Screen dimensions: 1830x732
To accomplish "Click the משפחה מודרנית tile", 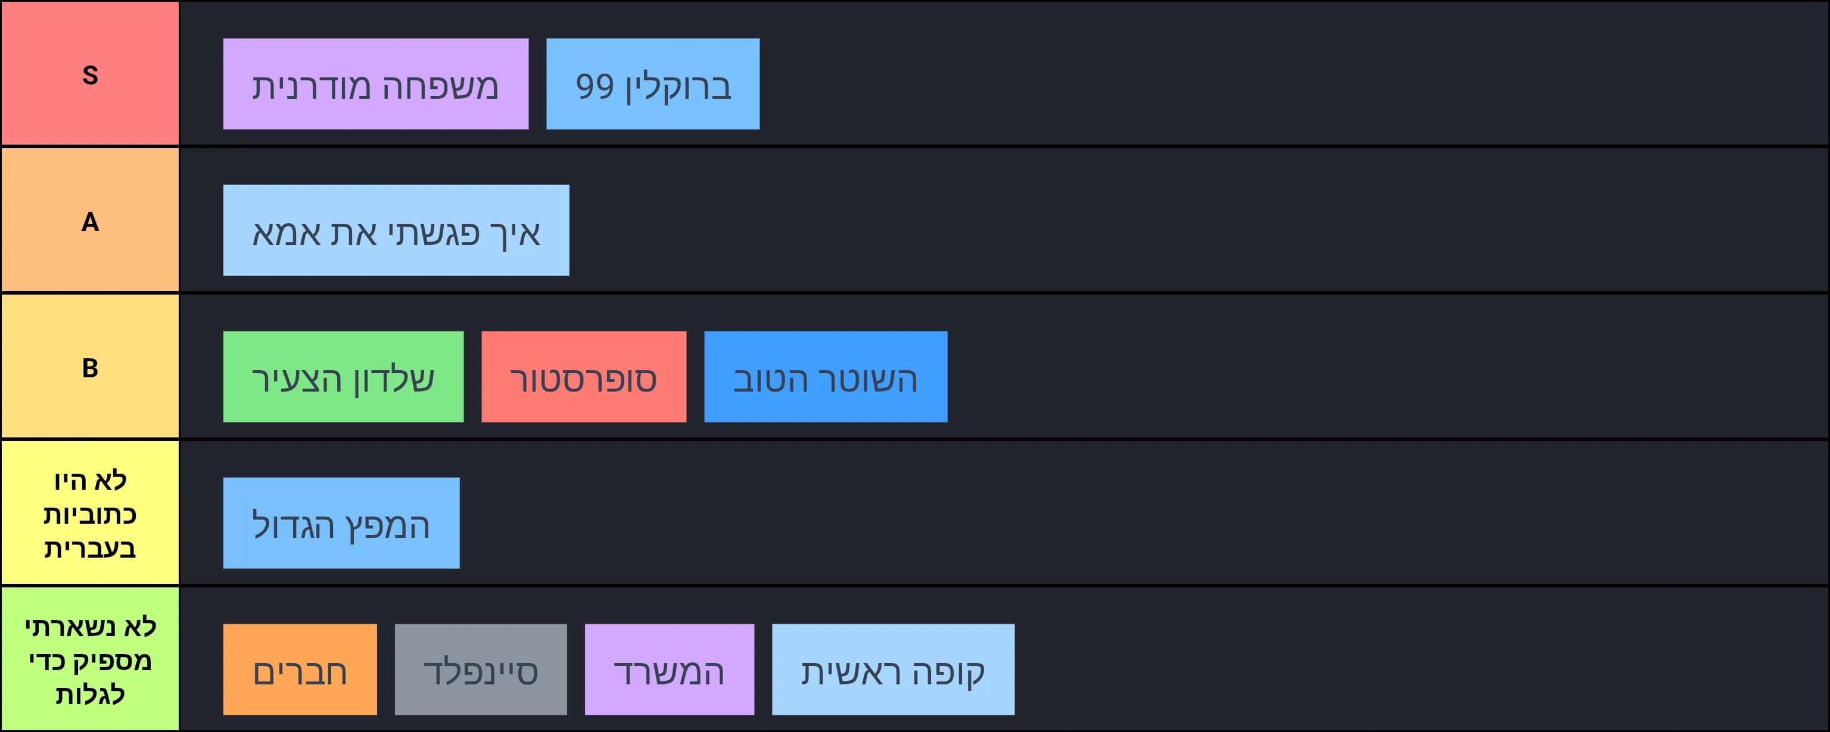I will tap(375, 84).
